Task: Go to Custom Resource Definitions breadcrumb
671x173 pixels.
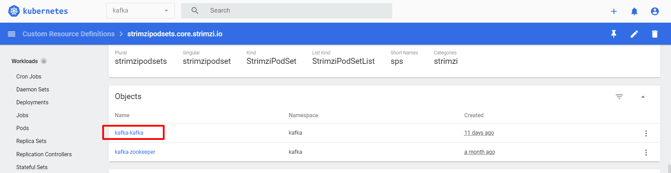Action: pyautogui.click(x=69, y=34)
